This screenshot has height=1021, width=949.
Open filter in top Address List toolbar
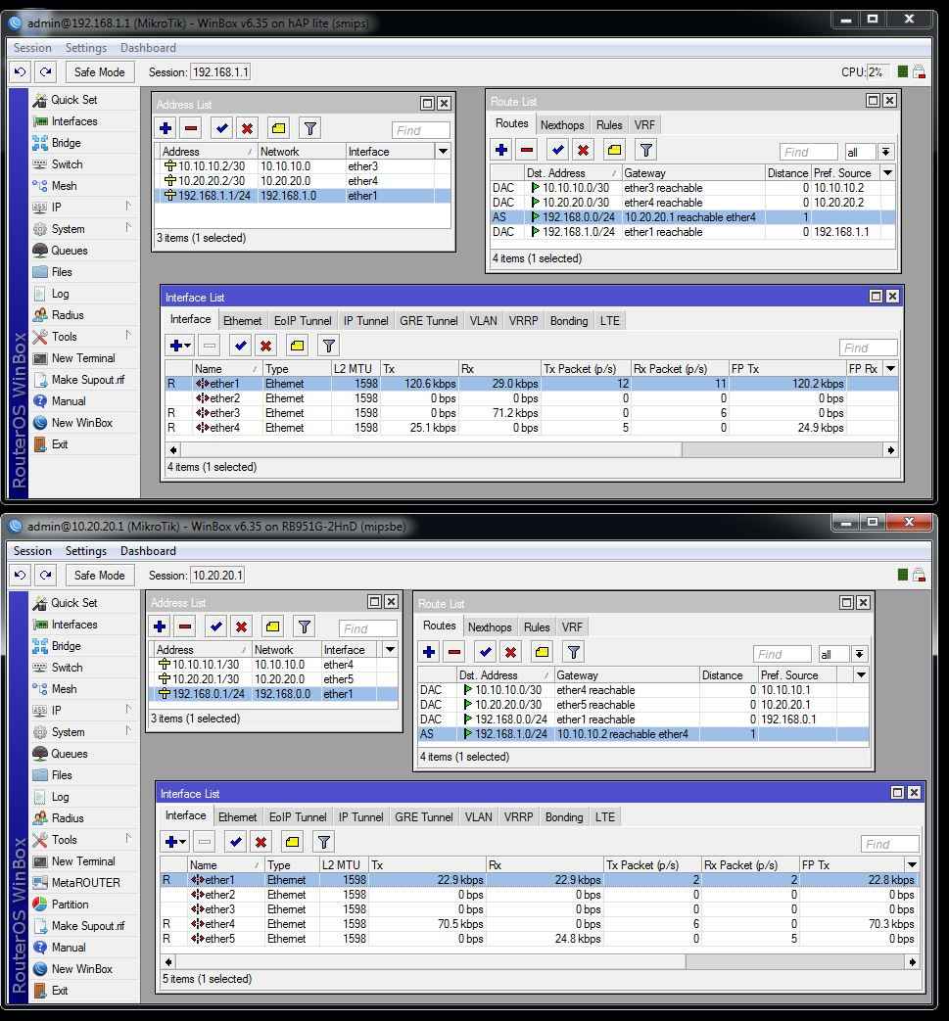(x=310, y=128)
